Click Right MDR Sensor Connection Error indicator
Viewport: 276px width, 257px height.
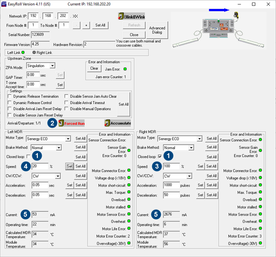(260, 140)
